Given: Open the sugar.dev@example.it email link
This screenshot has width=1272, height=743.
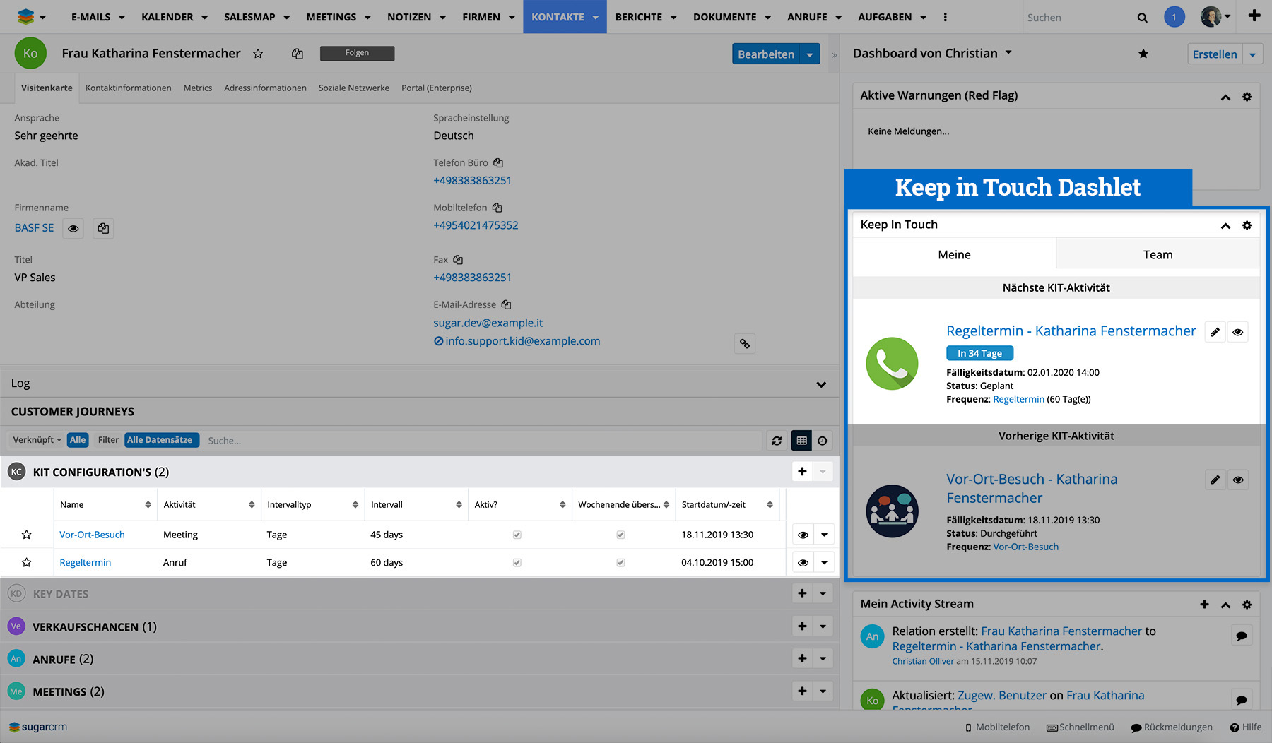Looking at the screenshot, I should (x=488, y=323).
